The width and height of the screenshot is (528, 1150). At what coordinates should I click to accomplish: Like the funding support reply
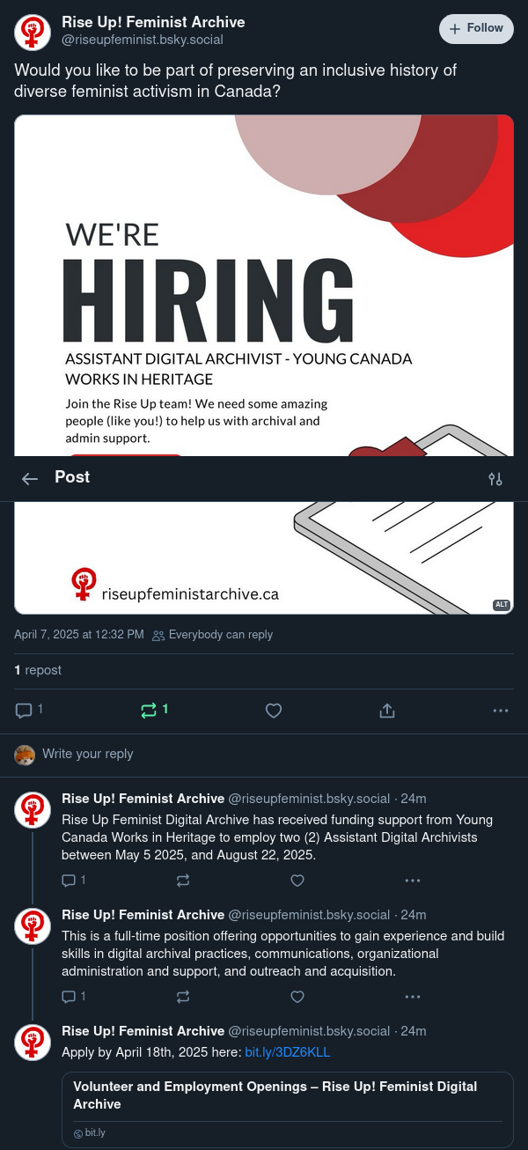[297, 881]
